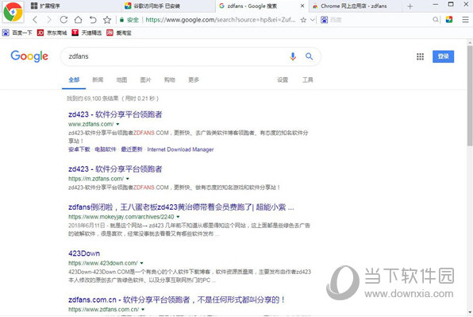Select the 地图 results tab
473x317 pixels.
121,80
